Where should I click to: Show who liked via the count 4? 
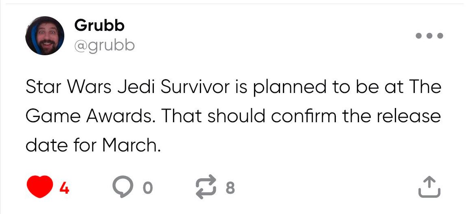[x=64, y=188]
